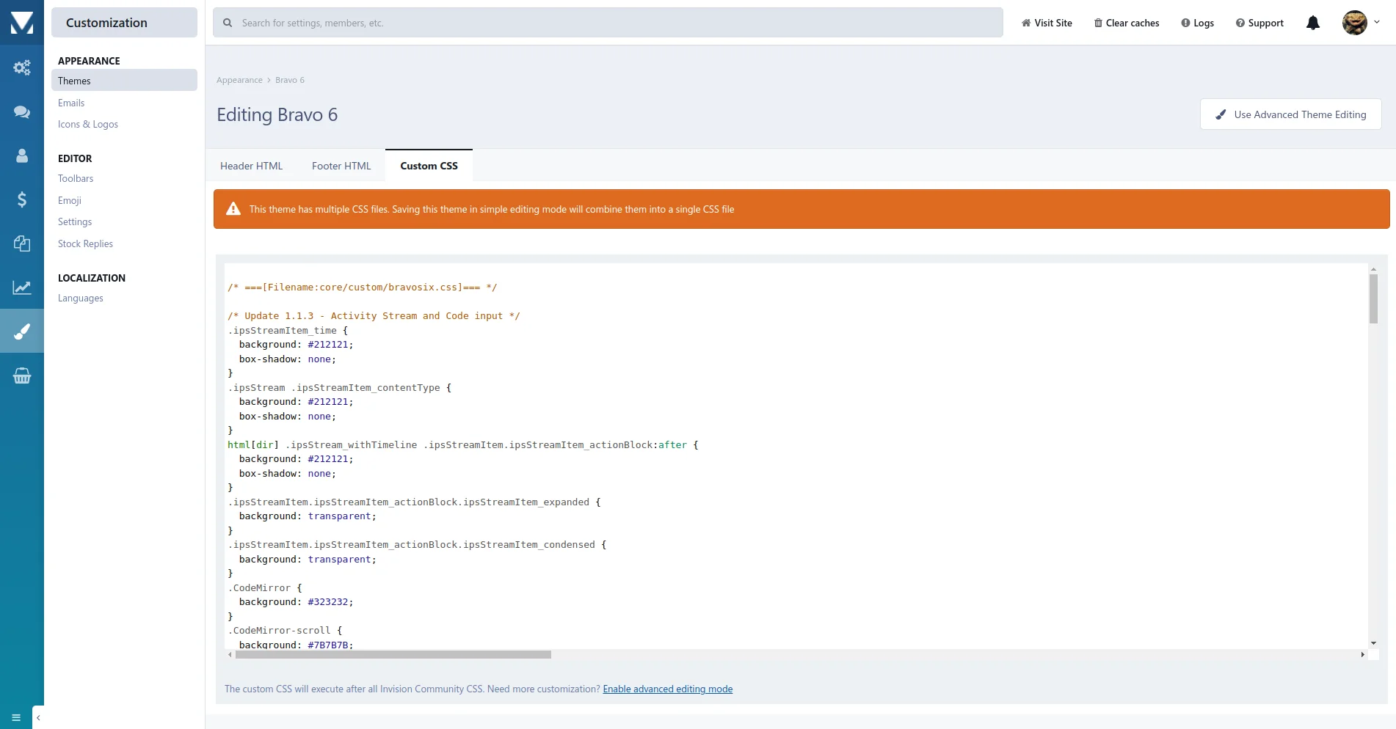Switch to the Footer HTML tab
1396x729 pixels.
(341, 166)
